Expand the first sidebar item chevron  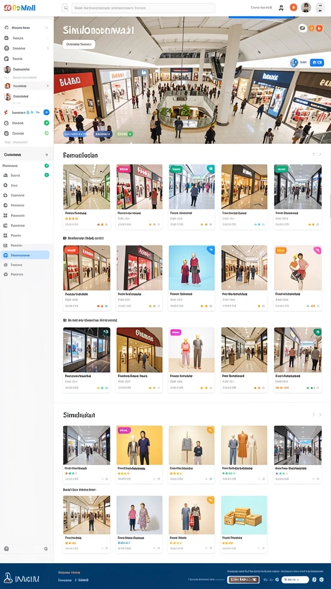pyautogui.click(x=47, y=28)
